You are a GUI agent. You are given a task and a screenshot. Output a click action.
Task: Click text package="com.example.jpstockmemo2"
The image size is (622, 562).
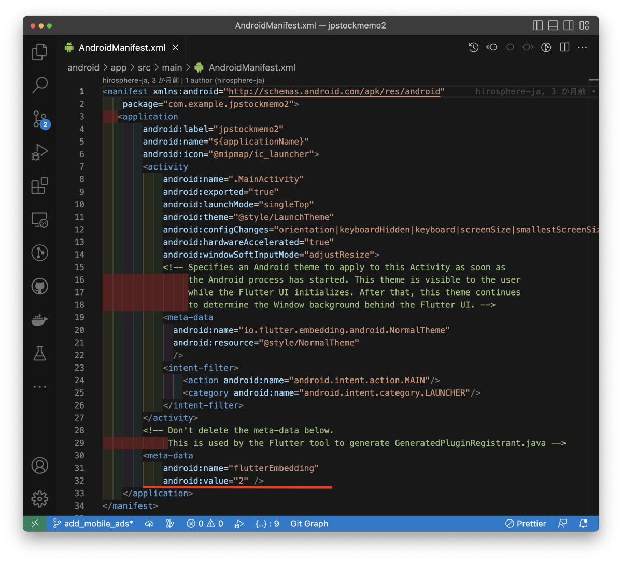tap(208, 104)
